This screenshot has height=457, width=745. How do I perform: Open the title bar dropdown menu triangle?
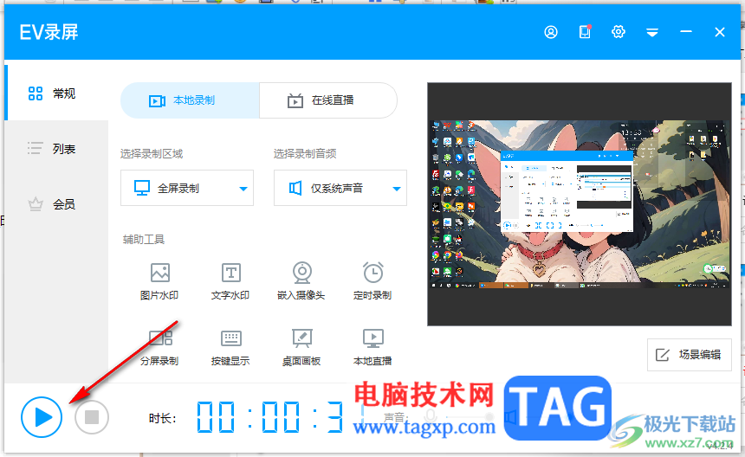651,32
